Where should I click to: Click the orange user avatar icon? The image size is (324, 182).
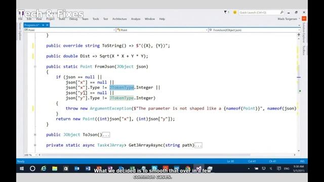[304, 19]
